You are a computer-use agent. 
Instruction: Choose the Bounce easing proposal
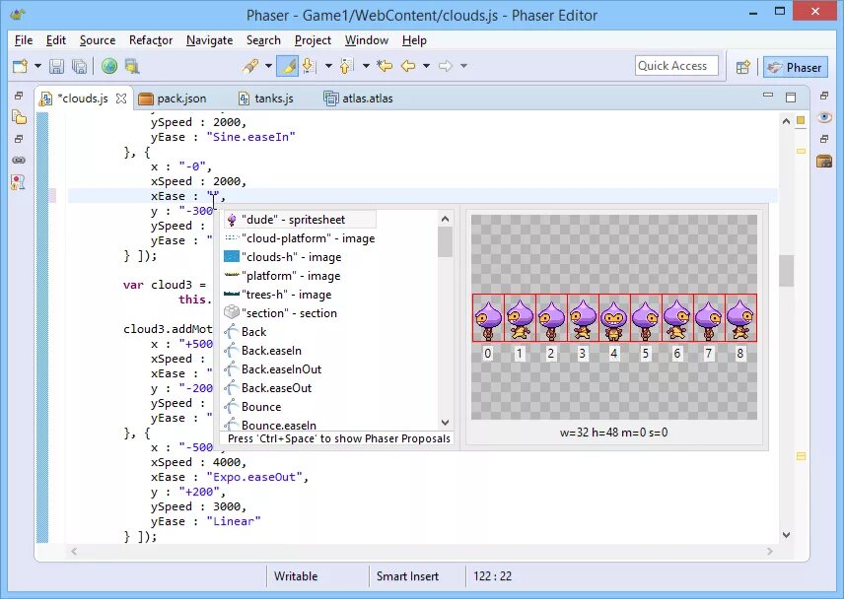tap(253, 407)
